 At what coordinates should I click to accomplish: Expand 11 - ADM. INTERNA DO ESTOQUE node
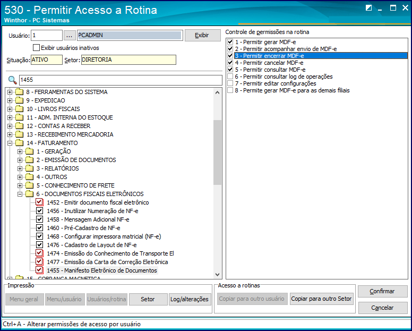[x=10, y=117]
